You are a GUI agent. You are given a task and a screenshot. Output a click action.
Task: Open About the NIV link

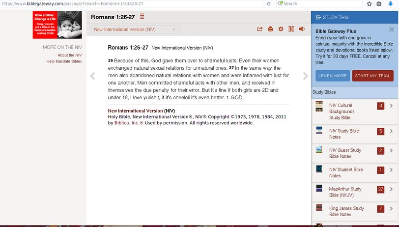coord(69,55)
